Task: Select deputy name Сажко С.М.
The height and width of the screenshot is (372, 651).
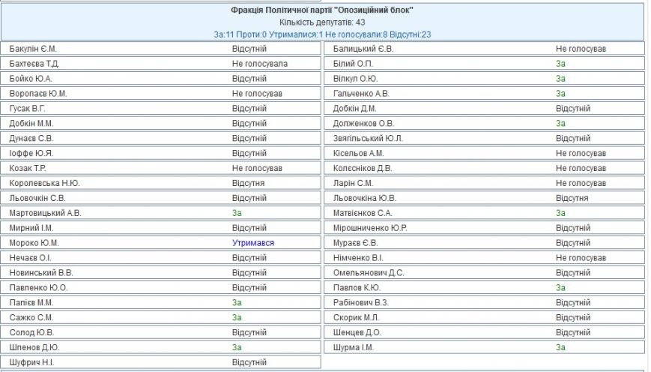Action: click(31, 319)
